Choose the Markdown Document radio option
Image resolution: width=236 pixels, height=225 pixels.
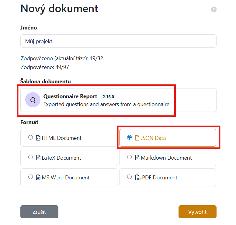point(129,157)
